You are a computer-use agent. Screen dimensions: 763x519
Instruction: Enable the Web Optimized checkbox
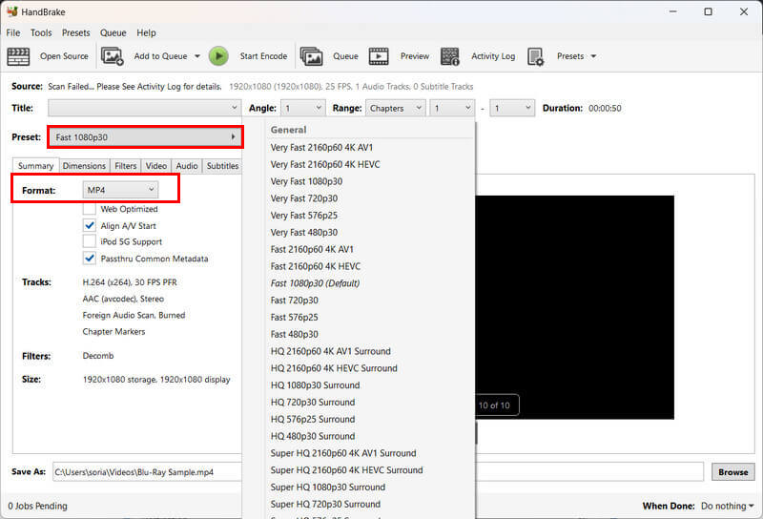click(x=90, y=209)
